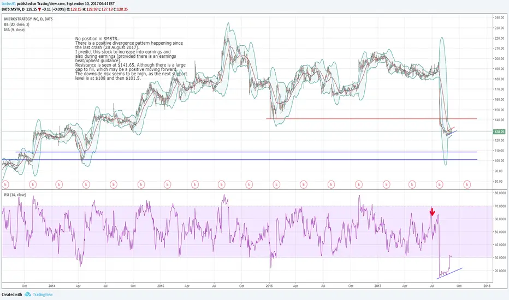This screenshot has width=509, height=300.
Task: Click the TradingView logo icon beside Created with
Action: (28, 294)
